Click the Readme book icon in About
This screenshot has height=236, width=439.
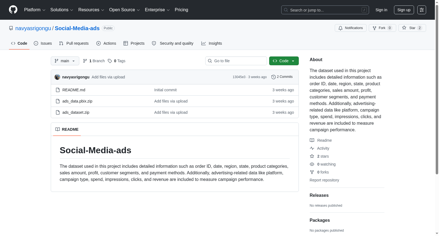(x=312, y=140)
